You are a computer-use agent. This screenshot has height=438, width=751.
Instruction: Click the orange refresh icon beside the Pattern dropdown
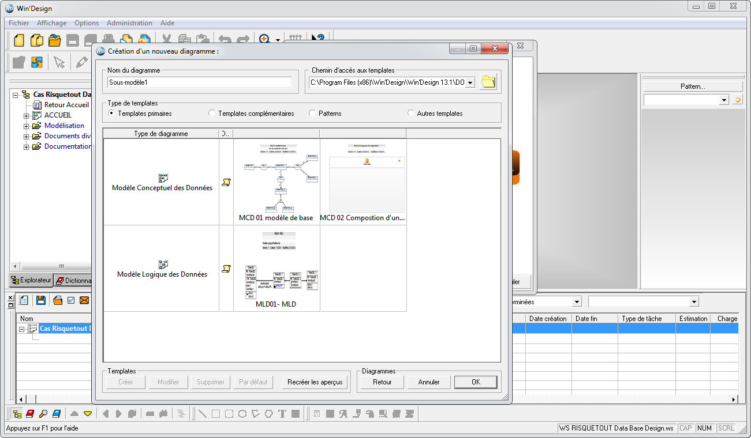(737, 100)
